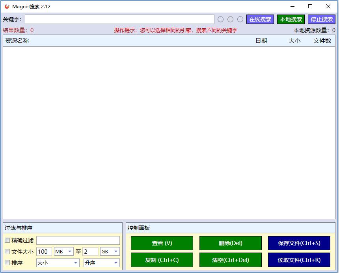This screenshot has height=273, width=339.
Task: Clear all results using 清空(Ctrl+Del)
Action: click(231, 260)
